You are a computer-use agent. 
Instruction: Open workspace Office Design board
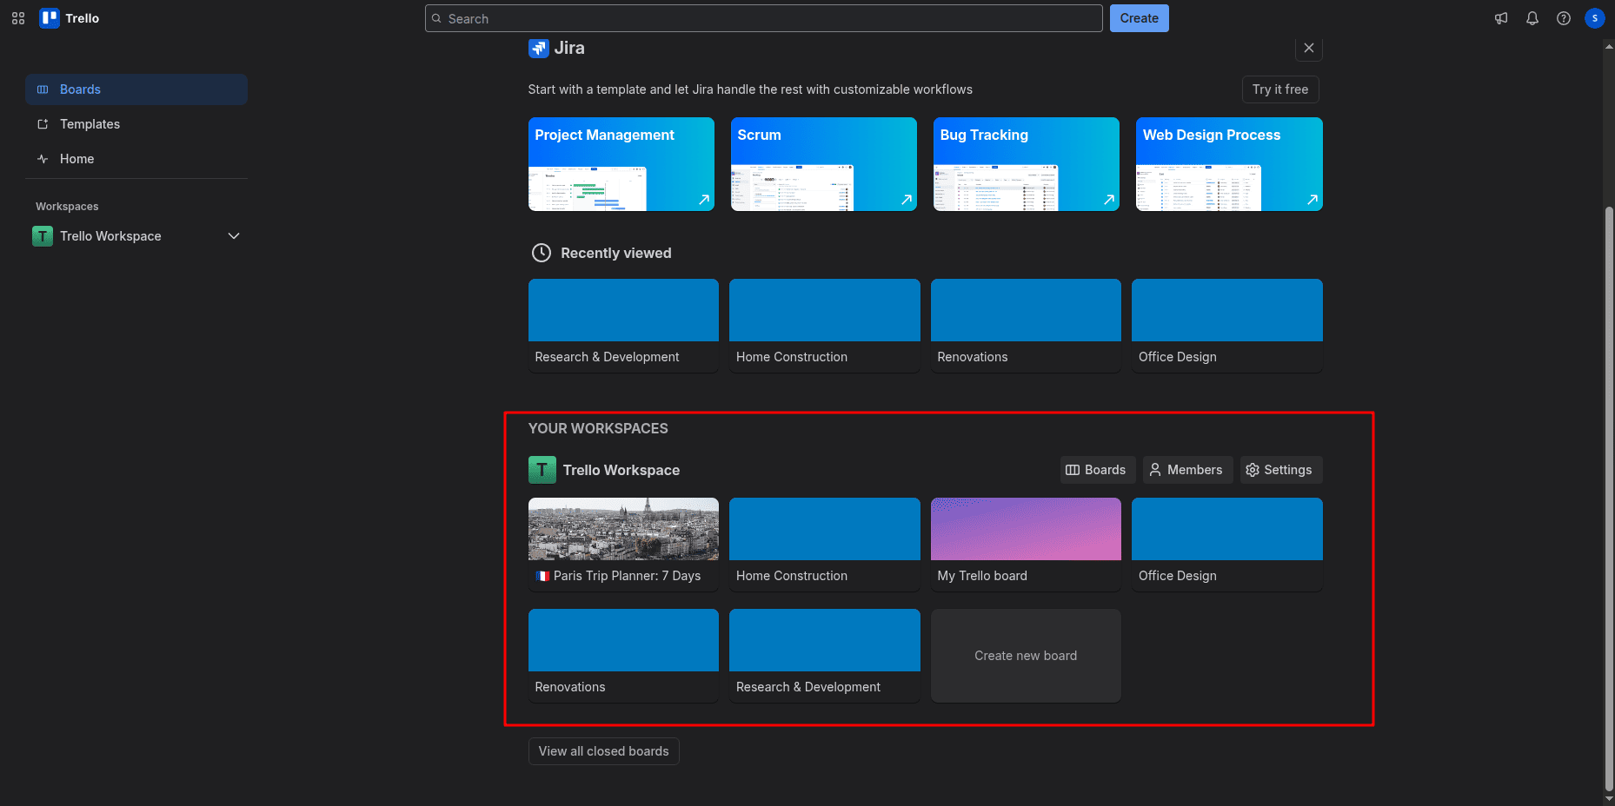pyautogui.click(x=1227, y=545)
